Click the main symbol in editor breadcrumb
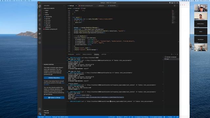This screenshot has width=210, height=118. (x=83, y=8)
